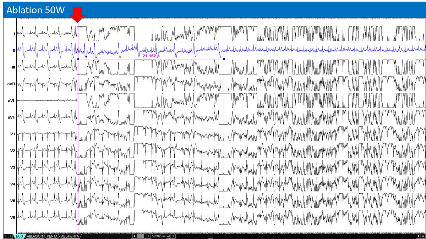Click the 21.152 s caliper measurement
Viewport: 426px width, 239px height.
click(x=151, y=56)
